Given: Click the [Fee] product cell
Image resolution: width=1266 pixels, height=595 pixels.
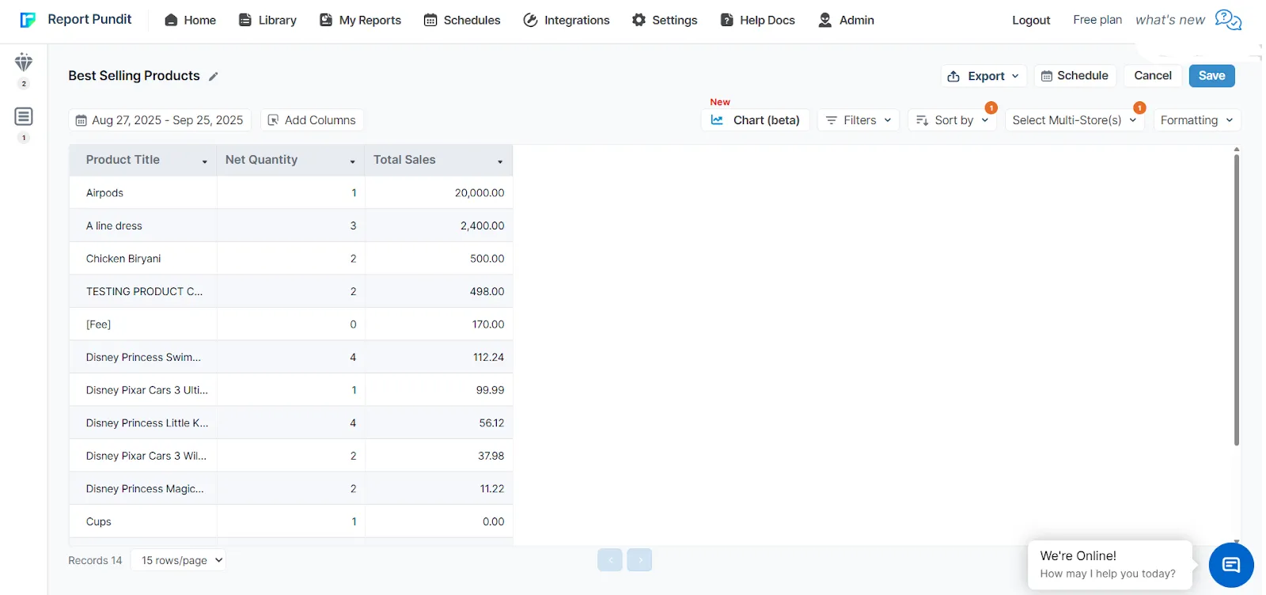Looking at the screenshot, I should [143, 324].
